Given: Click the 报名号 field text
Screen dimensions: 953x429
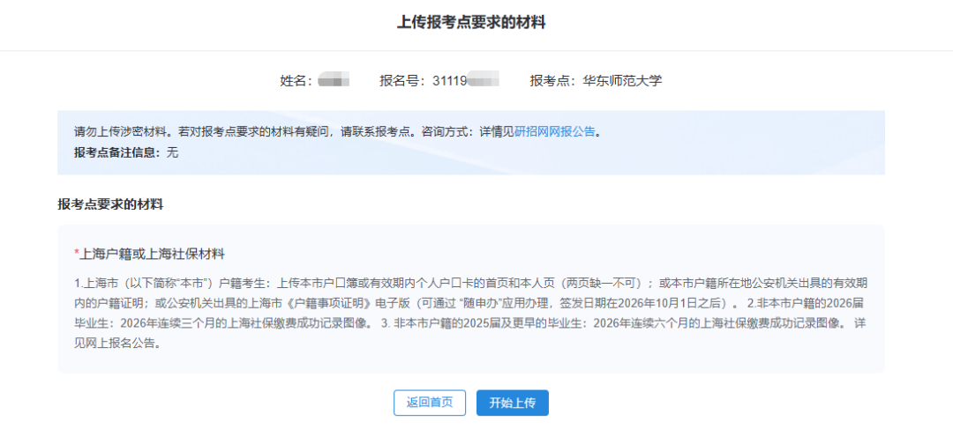Looking at the screenshot, I should 439,81.
